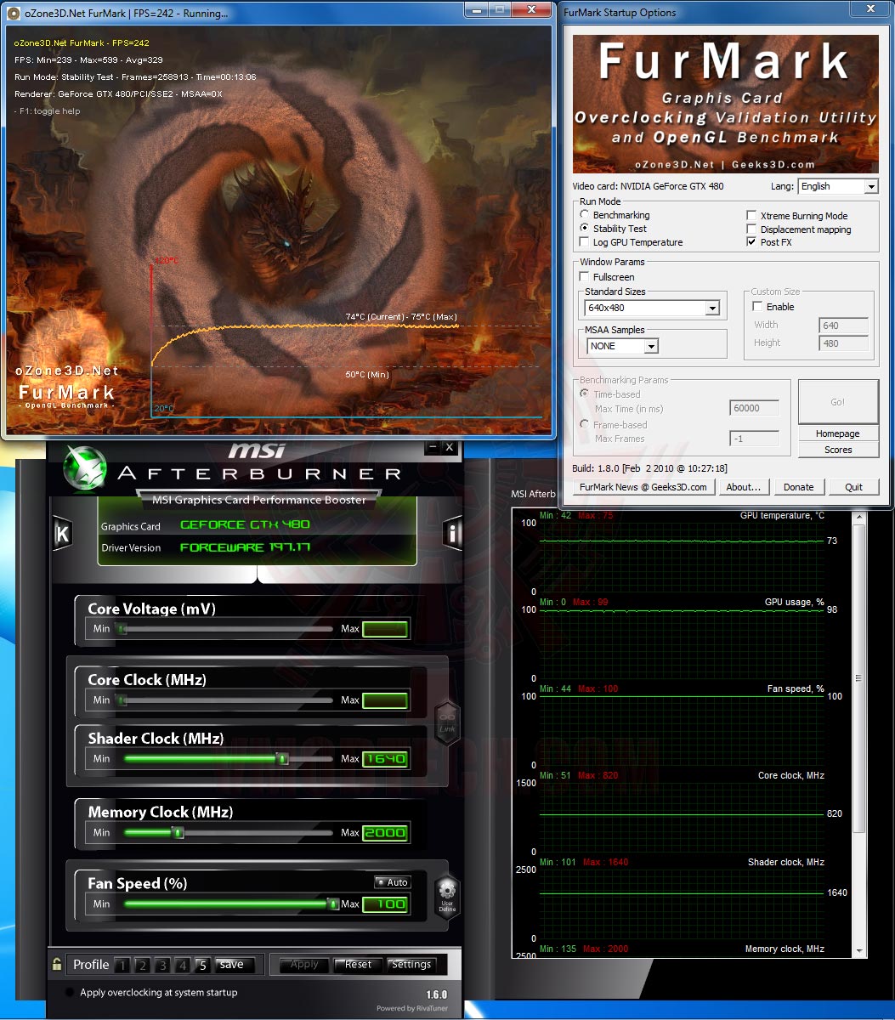
Task: Select profile slot 3
Action: [x=162, y=965]
